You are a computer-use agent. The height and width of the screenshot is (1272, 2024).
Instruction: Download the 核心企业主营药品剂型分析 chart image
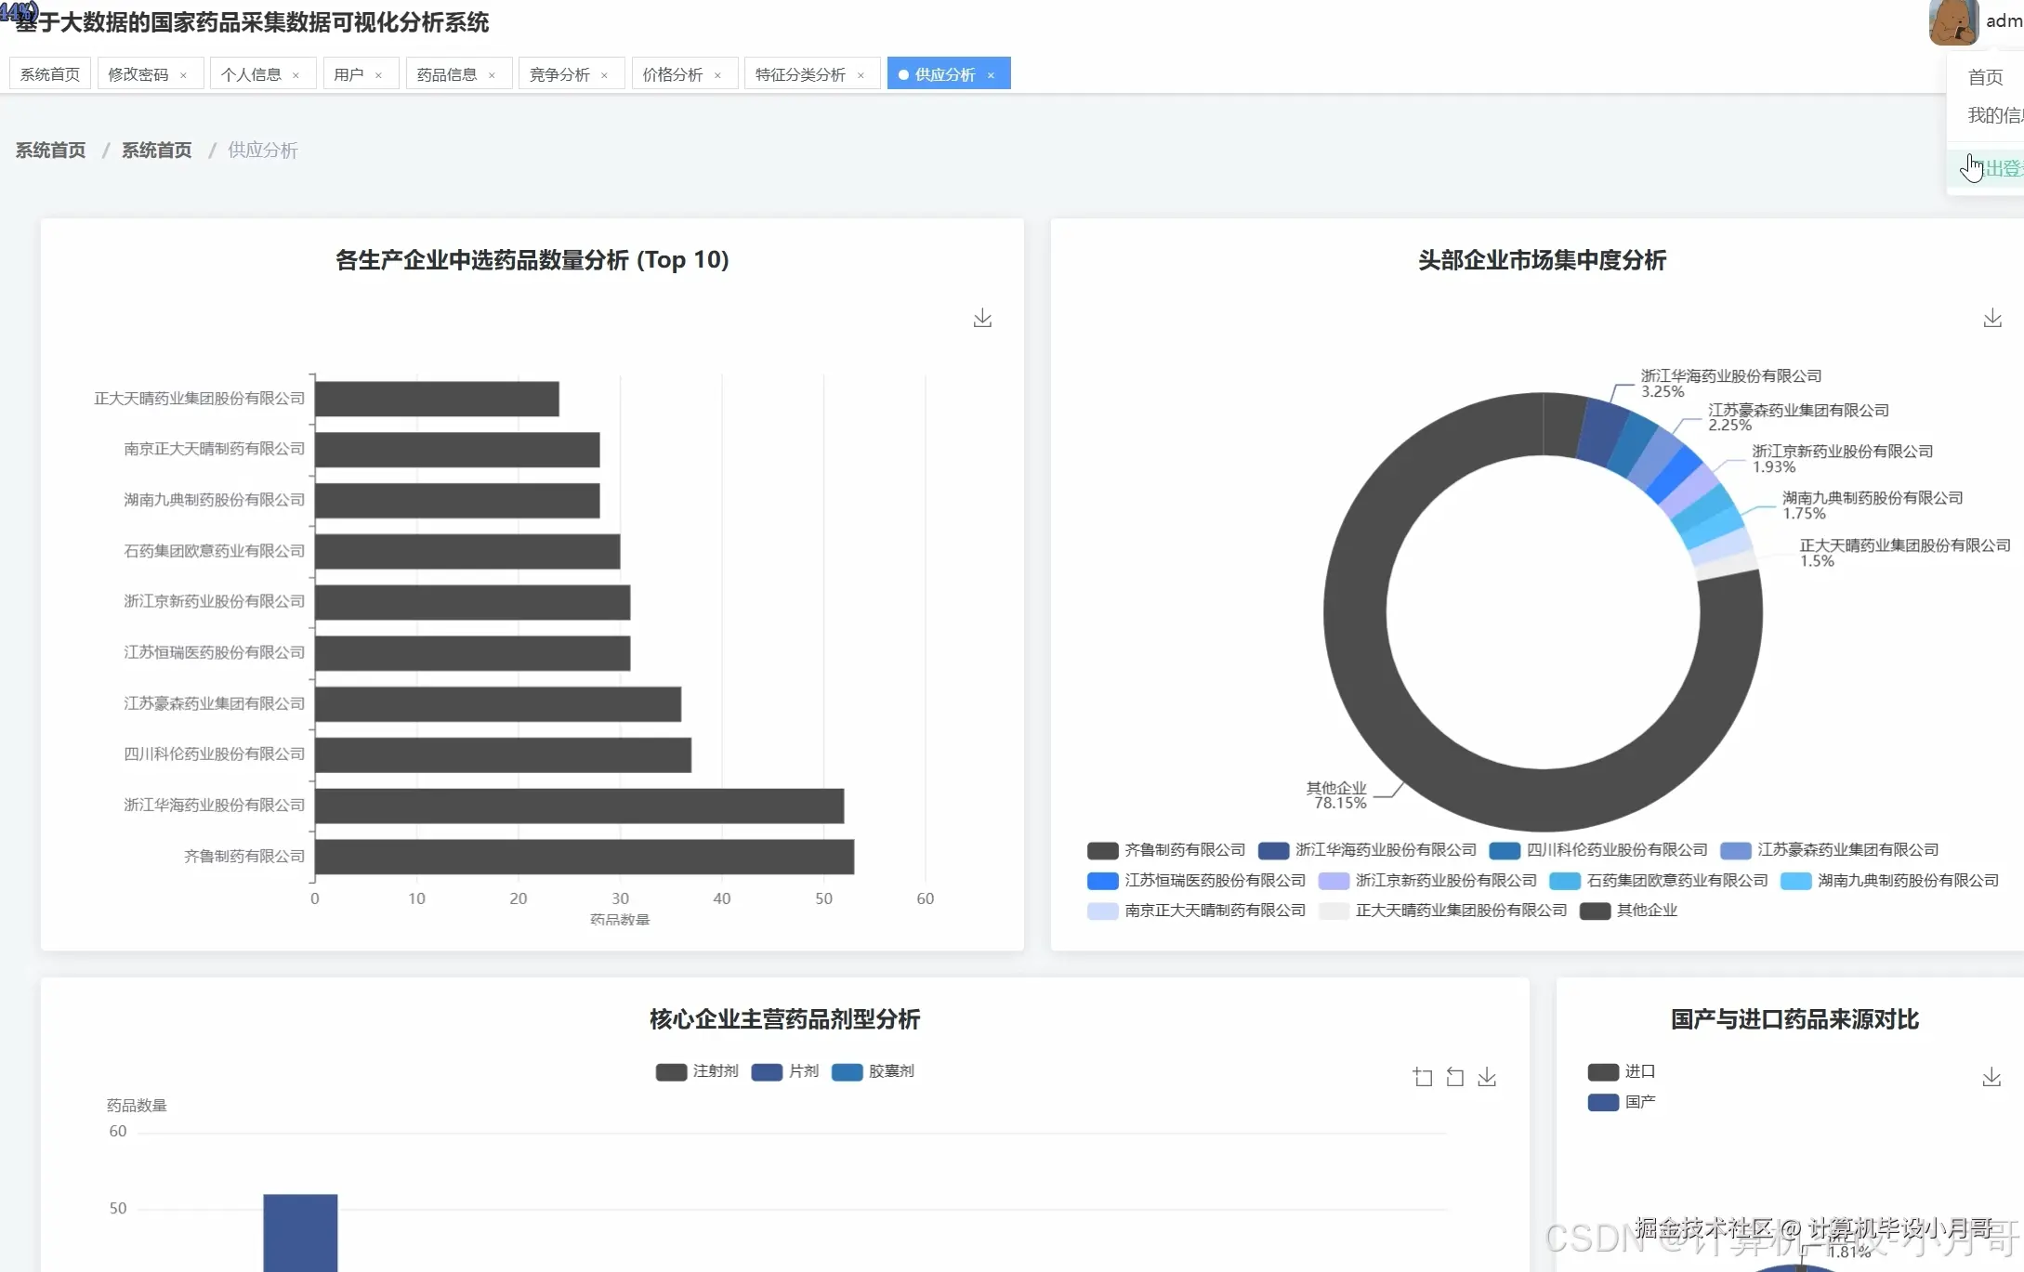(x=1487, y=1077)
